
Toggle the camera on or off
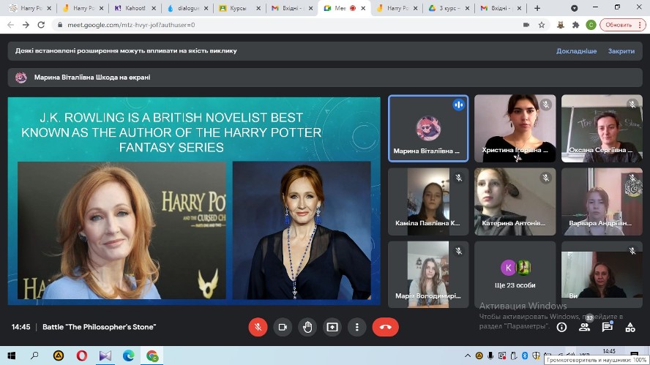(283, 327)
